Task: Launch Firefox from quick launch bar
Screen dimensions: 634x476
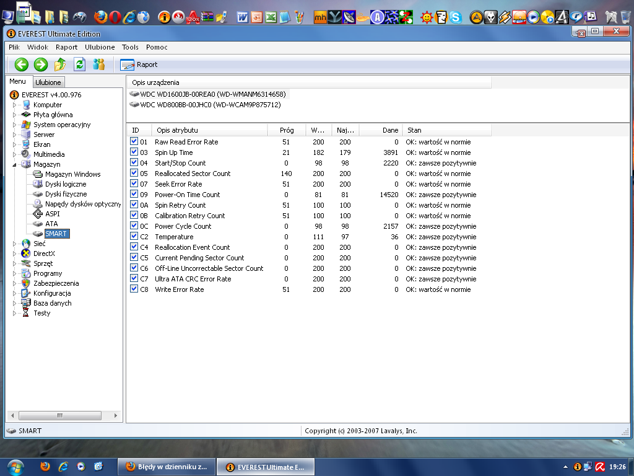Action: pyautogui.click(x=45, y=467)
